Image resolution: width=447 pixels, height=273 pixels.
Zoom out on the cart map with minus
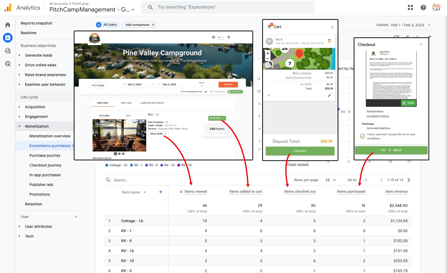click(268, 58)
